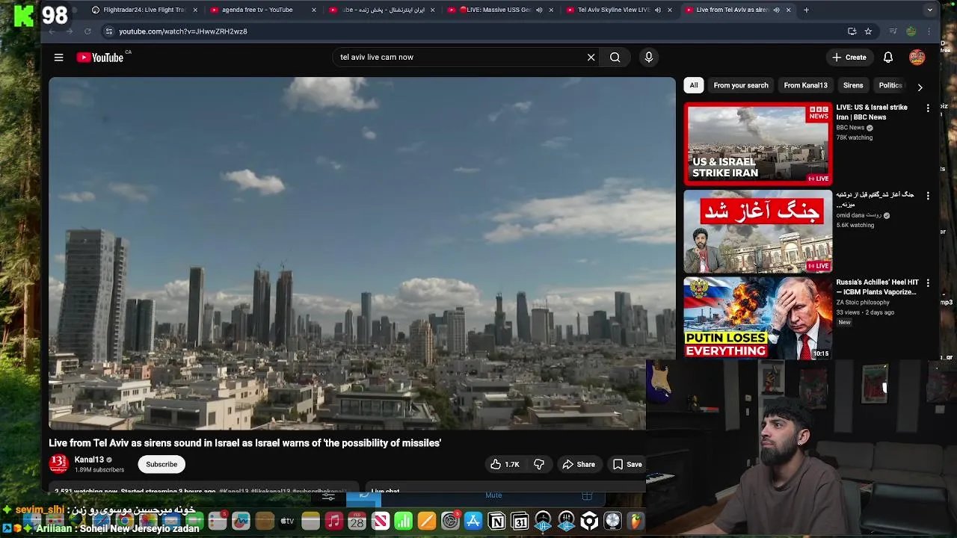Like the video with the thumbs up
The height and width of the screenshot is (538, 957).
[505, 464]
